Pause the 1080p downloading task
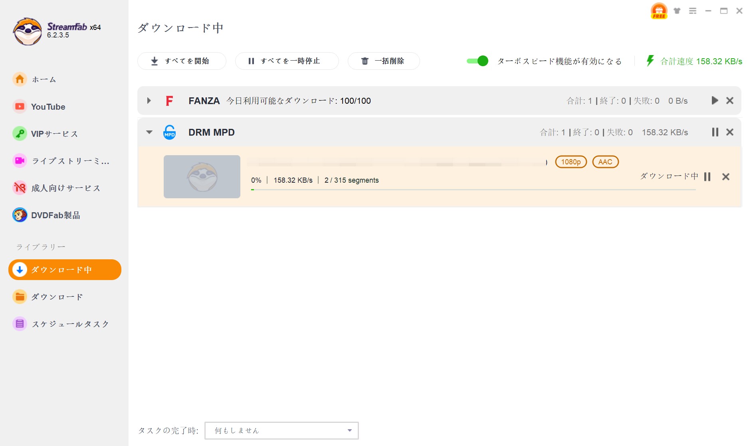Image resolution: width=751 pixels, height=446 pixels. pyautogui.click(x=707, y=177)
